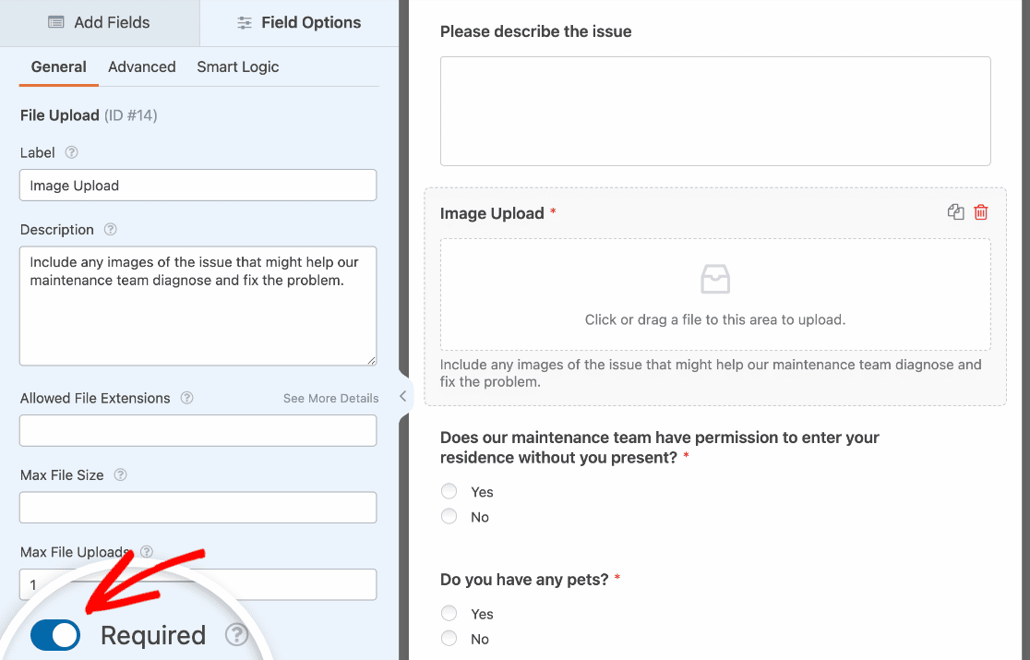
Task: Open the help icon next to Label
Action: [72, 152]
